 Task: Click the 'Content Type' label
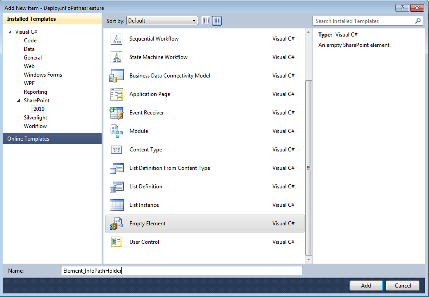[146, 150]
